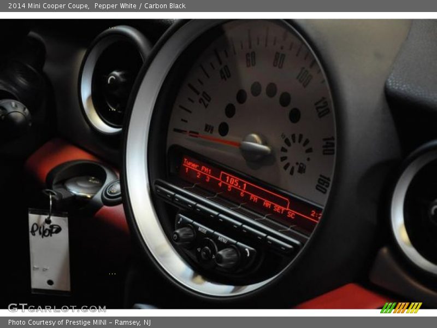Toggle radio preset button 6
This screenshot has width=437, height=328.
[x=241, y=194]
